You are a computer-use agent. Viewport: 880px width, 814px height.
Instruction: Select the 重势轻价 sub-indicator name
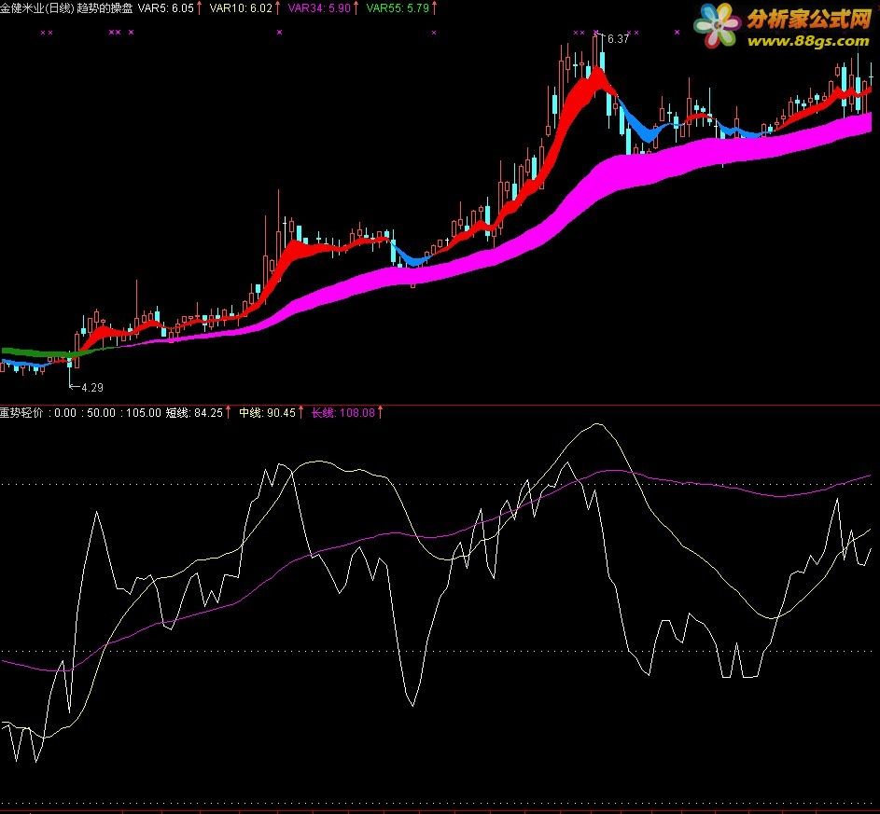tap(21, 413)
